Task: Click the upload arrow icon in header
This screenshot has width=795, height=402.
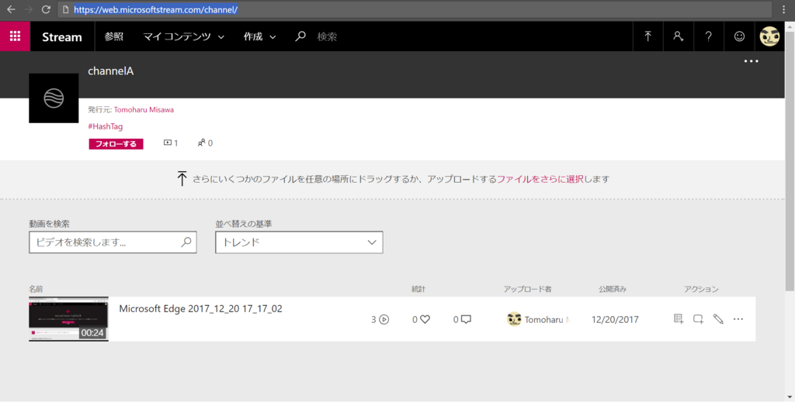Action: point(647,36)
